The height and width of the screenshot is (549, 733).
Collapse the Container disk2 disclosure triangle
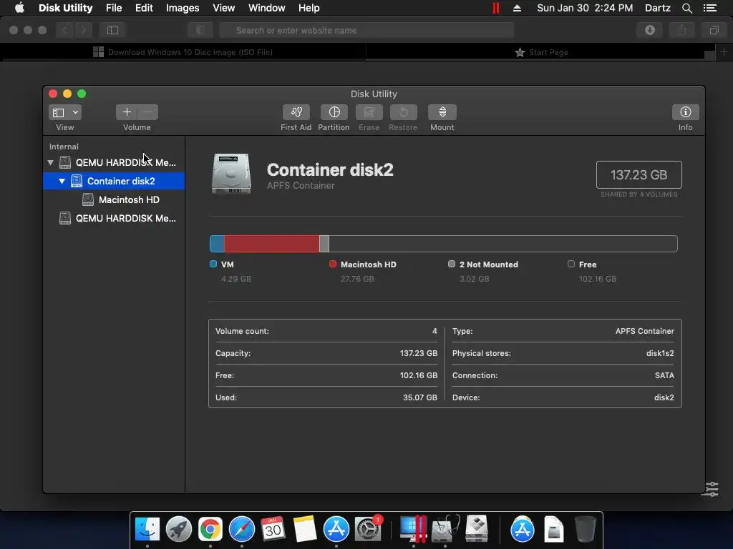(x=62, y=181)
